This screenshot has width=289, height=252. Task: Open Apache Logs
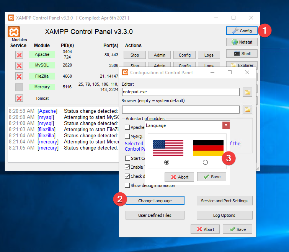tap(209, 55)
